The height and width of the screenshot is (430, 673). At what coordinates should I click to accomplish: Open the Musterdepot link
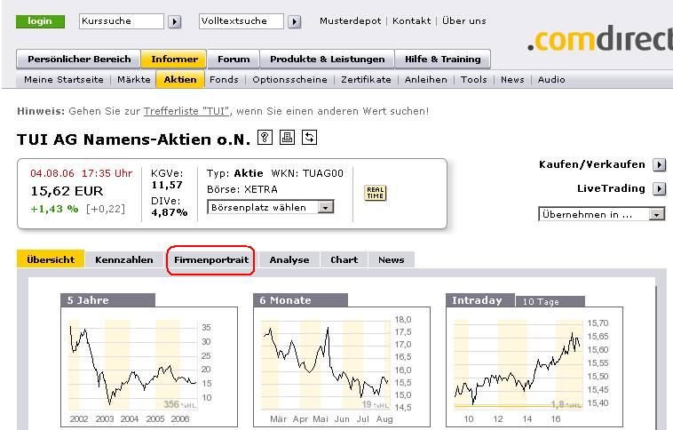[x=350, y=21]
